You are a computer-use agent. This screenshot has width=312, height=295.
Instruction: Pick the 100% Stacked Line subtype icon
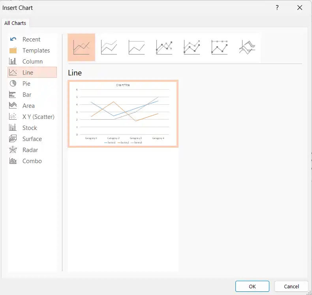pos(137,47)
